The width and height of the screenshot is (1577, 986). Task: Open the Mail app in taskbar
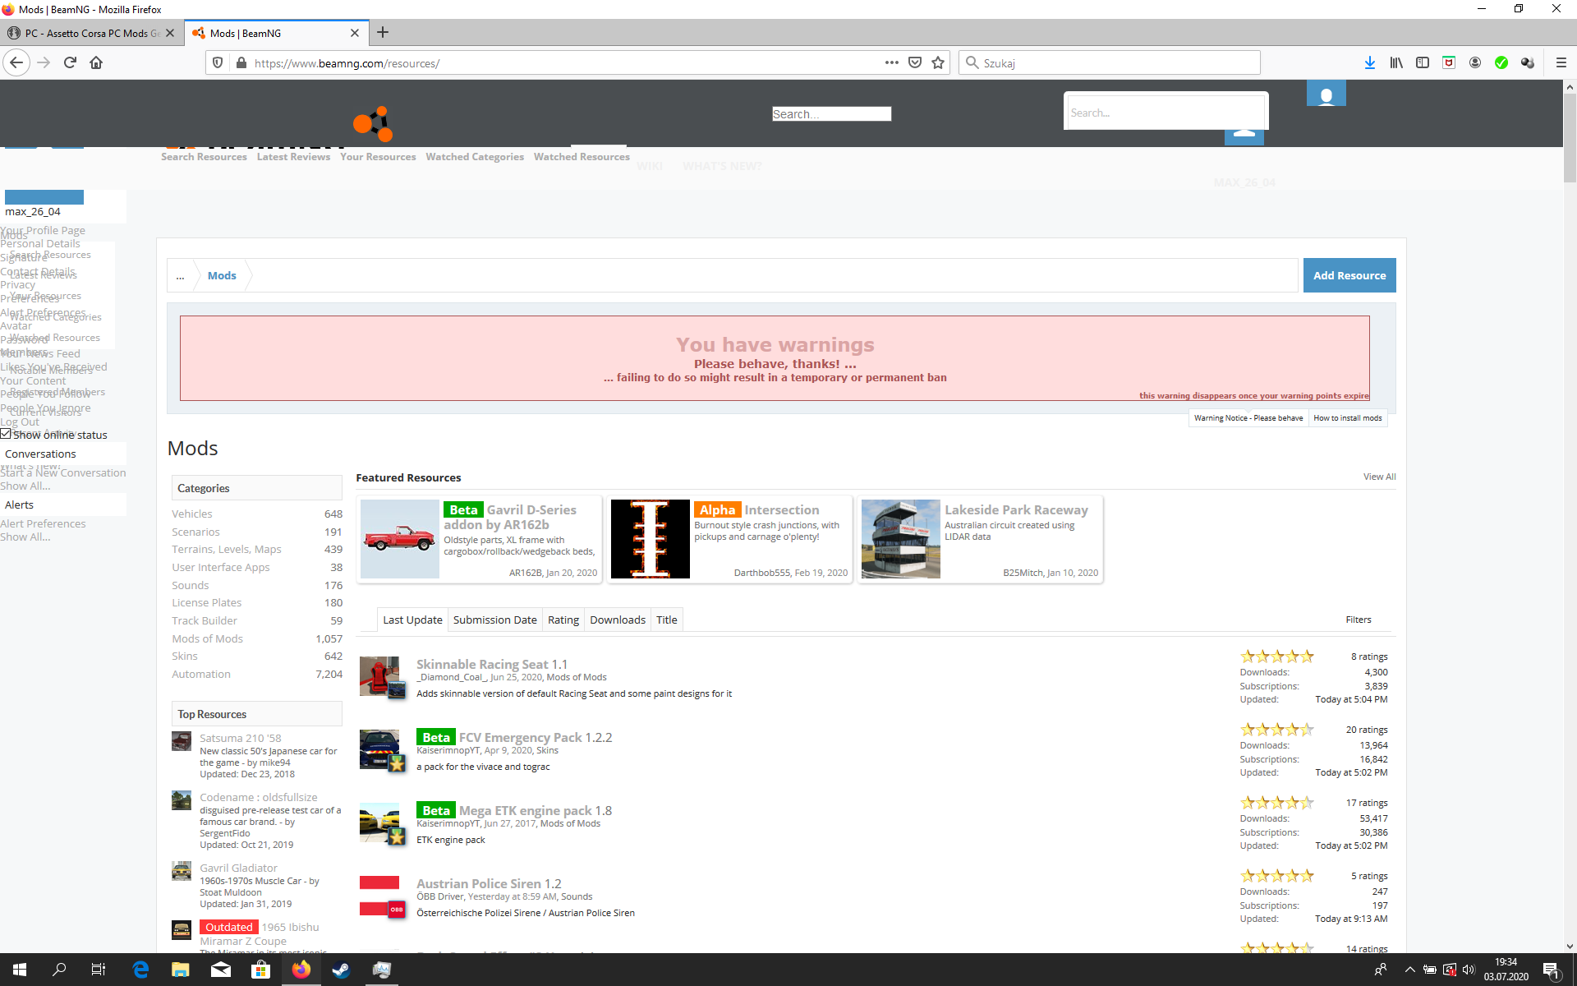tap(221, 970)
